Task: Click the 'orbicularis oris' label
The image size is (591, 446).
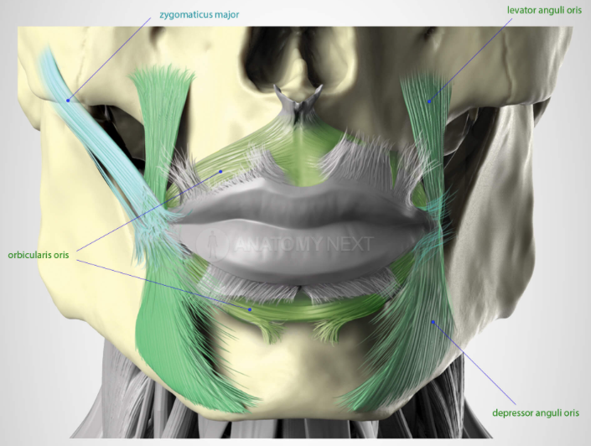Action: coord(39,255)
